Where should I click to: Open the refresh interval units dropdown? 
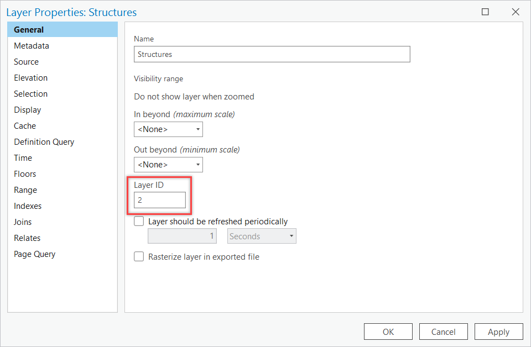pyautogui.click(x=290, y=236)
